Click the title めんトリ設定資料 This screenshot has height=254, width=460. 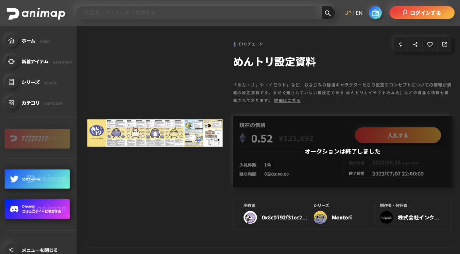point(274,62)
